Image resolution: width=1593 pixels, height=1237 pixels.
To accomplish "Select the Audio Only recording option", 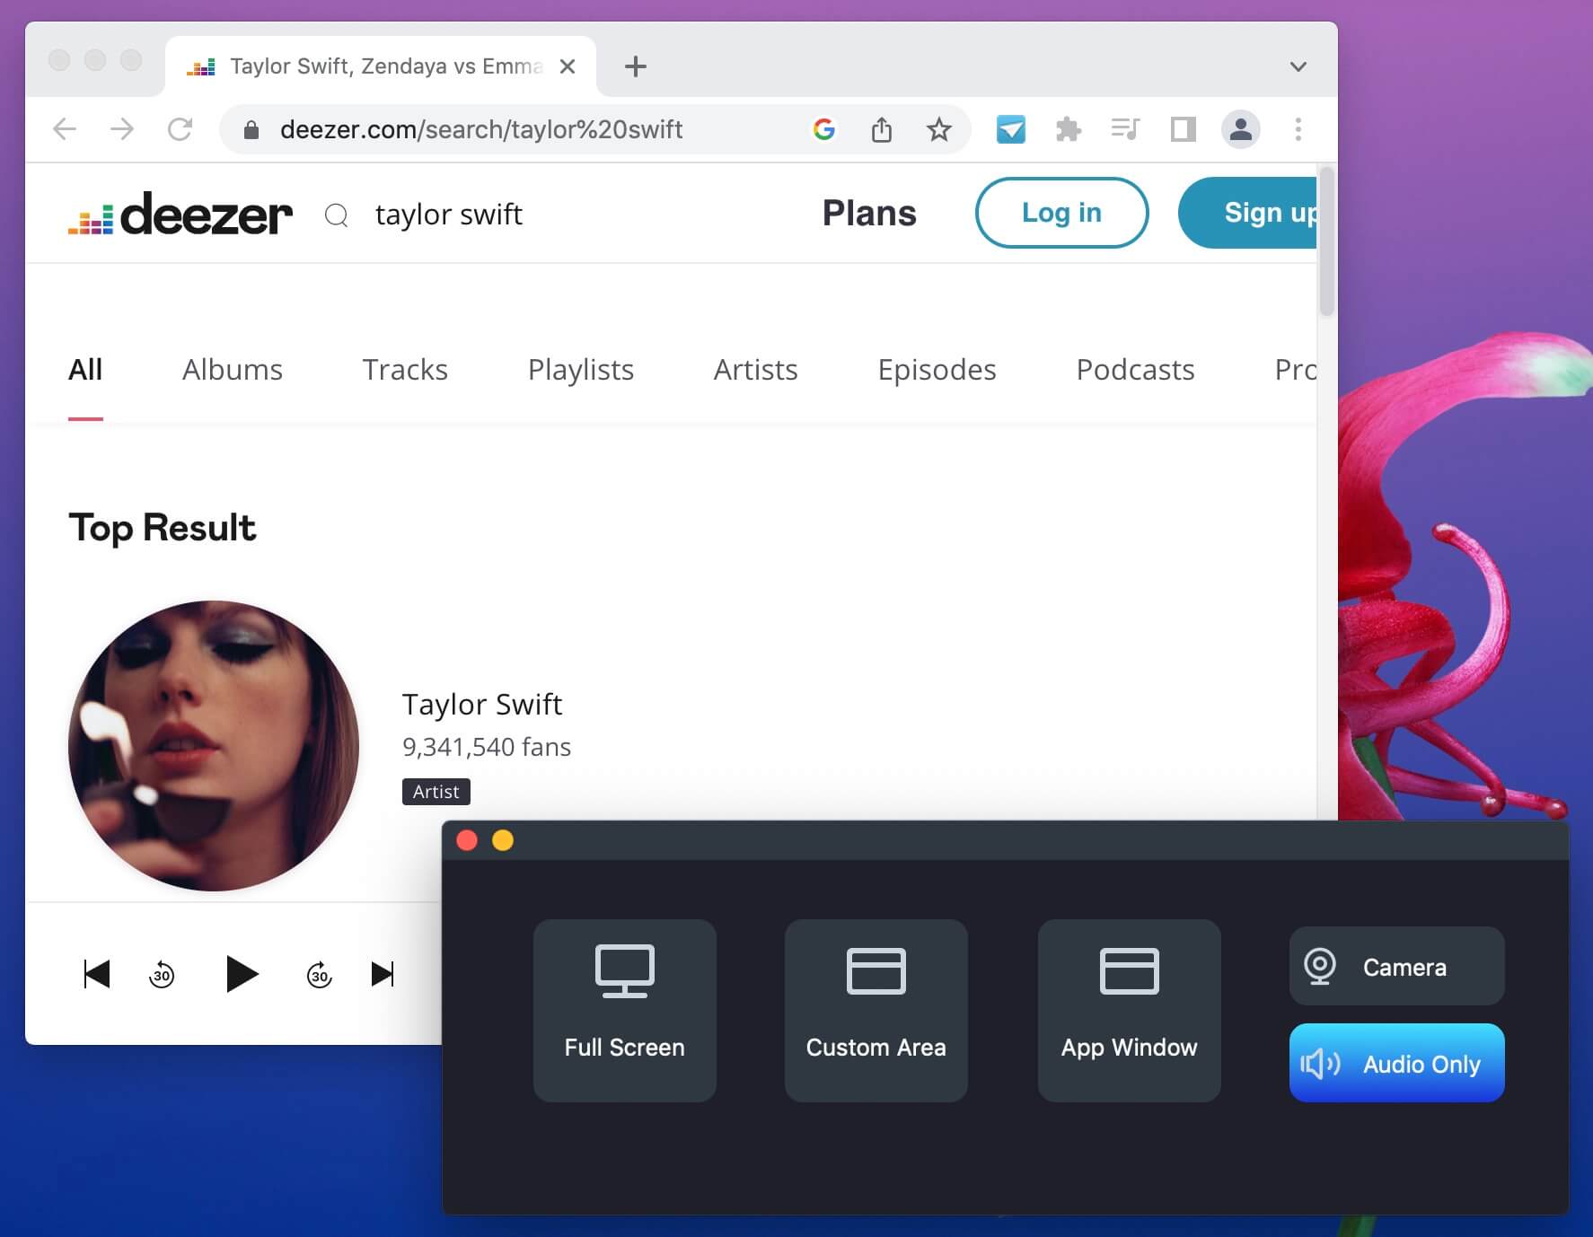I will [x=1397, y=1063].
